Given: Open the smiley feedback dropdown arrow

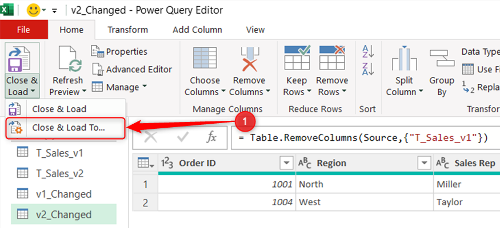Looking at the screenshot, I should click(x=43, y=10).
